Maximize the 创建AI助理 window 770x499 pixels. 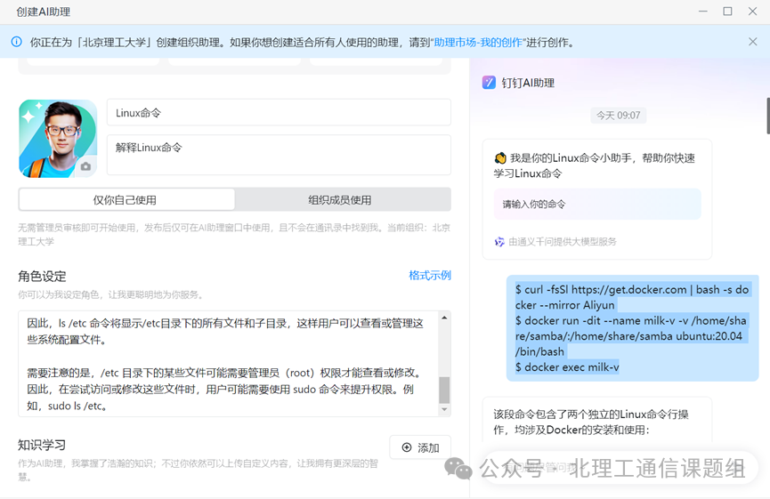click(x=728, y=12)
